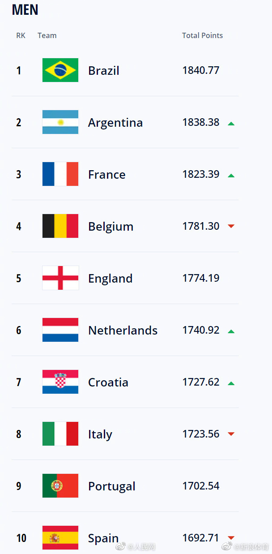Viewport: 272px width, 554px height.
Task: Click the Belgium flag icon
Action: click(60, 226)
